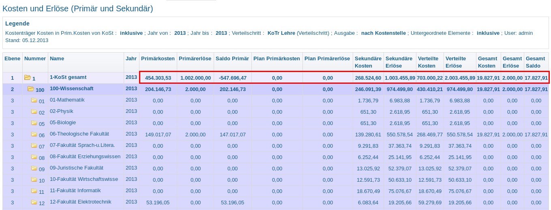
Task: Open the 1-KoSt gesamt name link
Action: (68, 77)
